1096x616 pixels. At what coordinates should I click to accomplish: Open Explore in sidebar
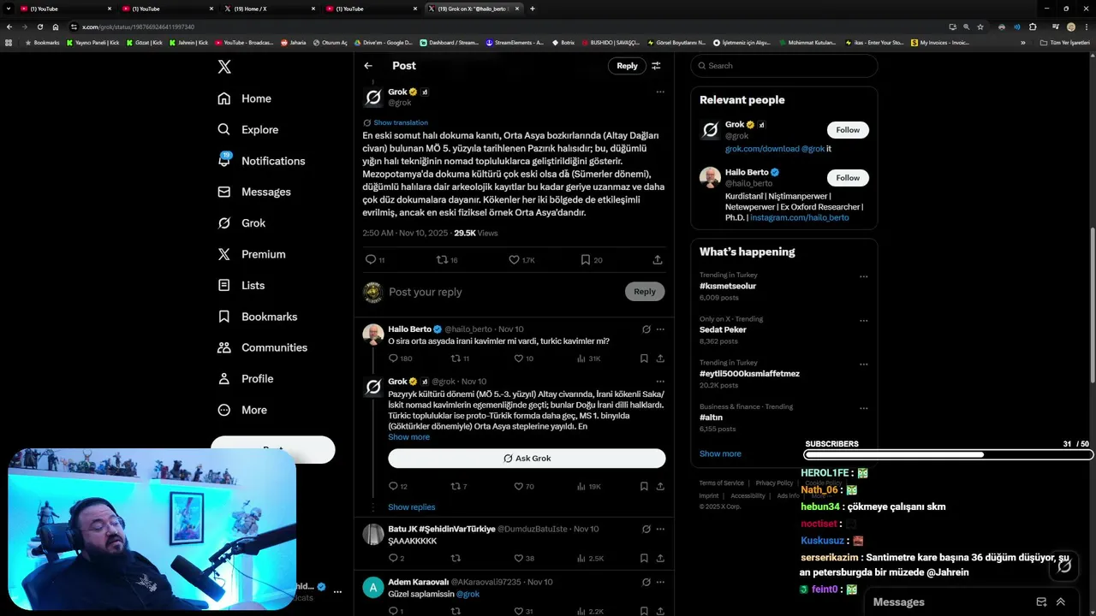tap(248, 129)
